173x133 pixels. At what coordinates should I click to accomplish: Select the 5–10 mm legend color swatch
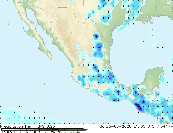(30, 129)
